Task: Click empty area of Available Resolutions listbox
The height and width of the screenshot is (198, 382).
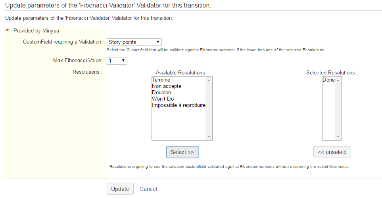Action: pyautogui.click(x=179, y=125)
